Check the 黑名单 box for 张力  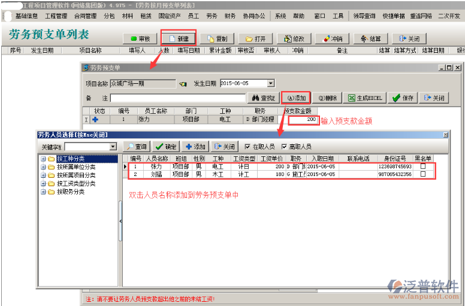point(423,166)
